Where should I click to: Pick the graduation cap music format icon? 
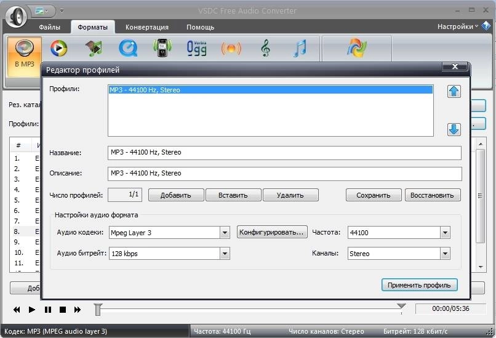pyautogui.click(x=94, y=49)
